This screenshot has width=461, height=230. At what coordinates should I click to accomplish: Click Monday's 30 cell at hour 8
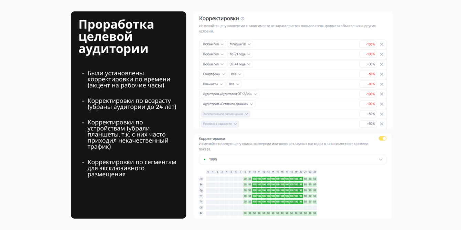(245, 179)
